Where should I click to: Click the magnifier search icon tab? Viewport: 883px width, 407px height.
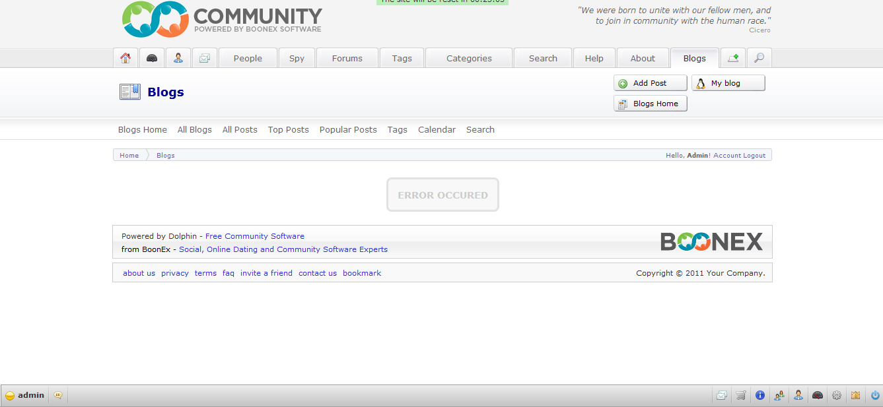coord(759,58)
